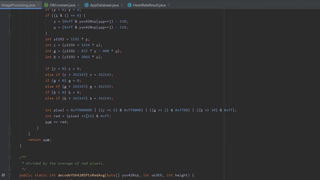
Task: Click 'else if (b > 262143) b = 262143;'
Action: tap(79, 98)
